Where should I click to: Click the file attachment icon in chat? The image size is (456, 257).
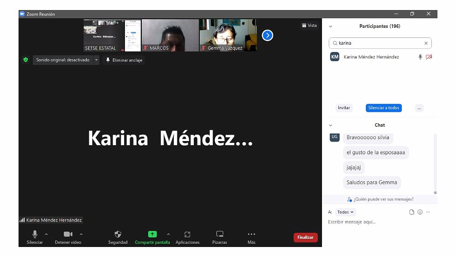[412, 212]
